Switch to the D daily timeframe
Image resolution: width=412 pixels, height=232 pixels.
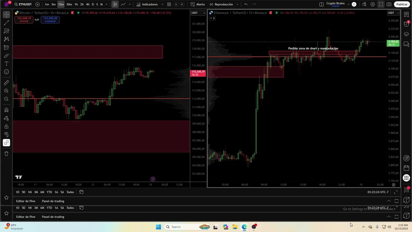point(93,4)
